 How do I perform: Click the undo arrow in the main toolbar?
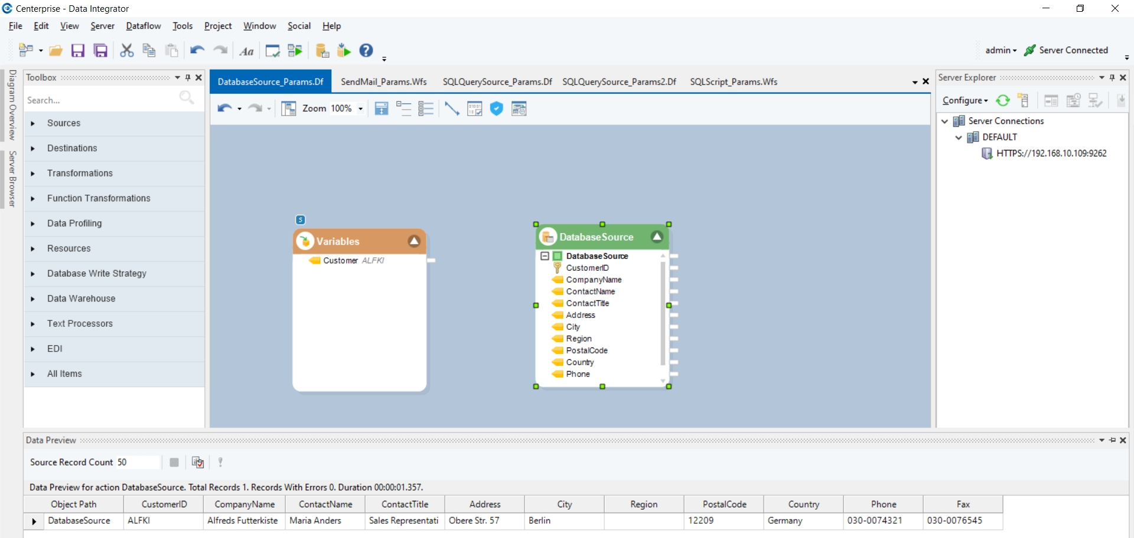point(197,51)
